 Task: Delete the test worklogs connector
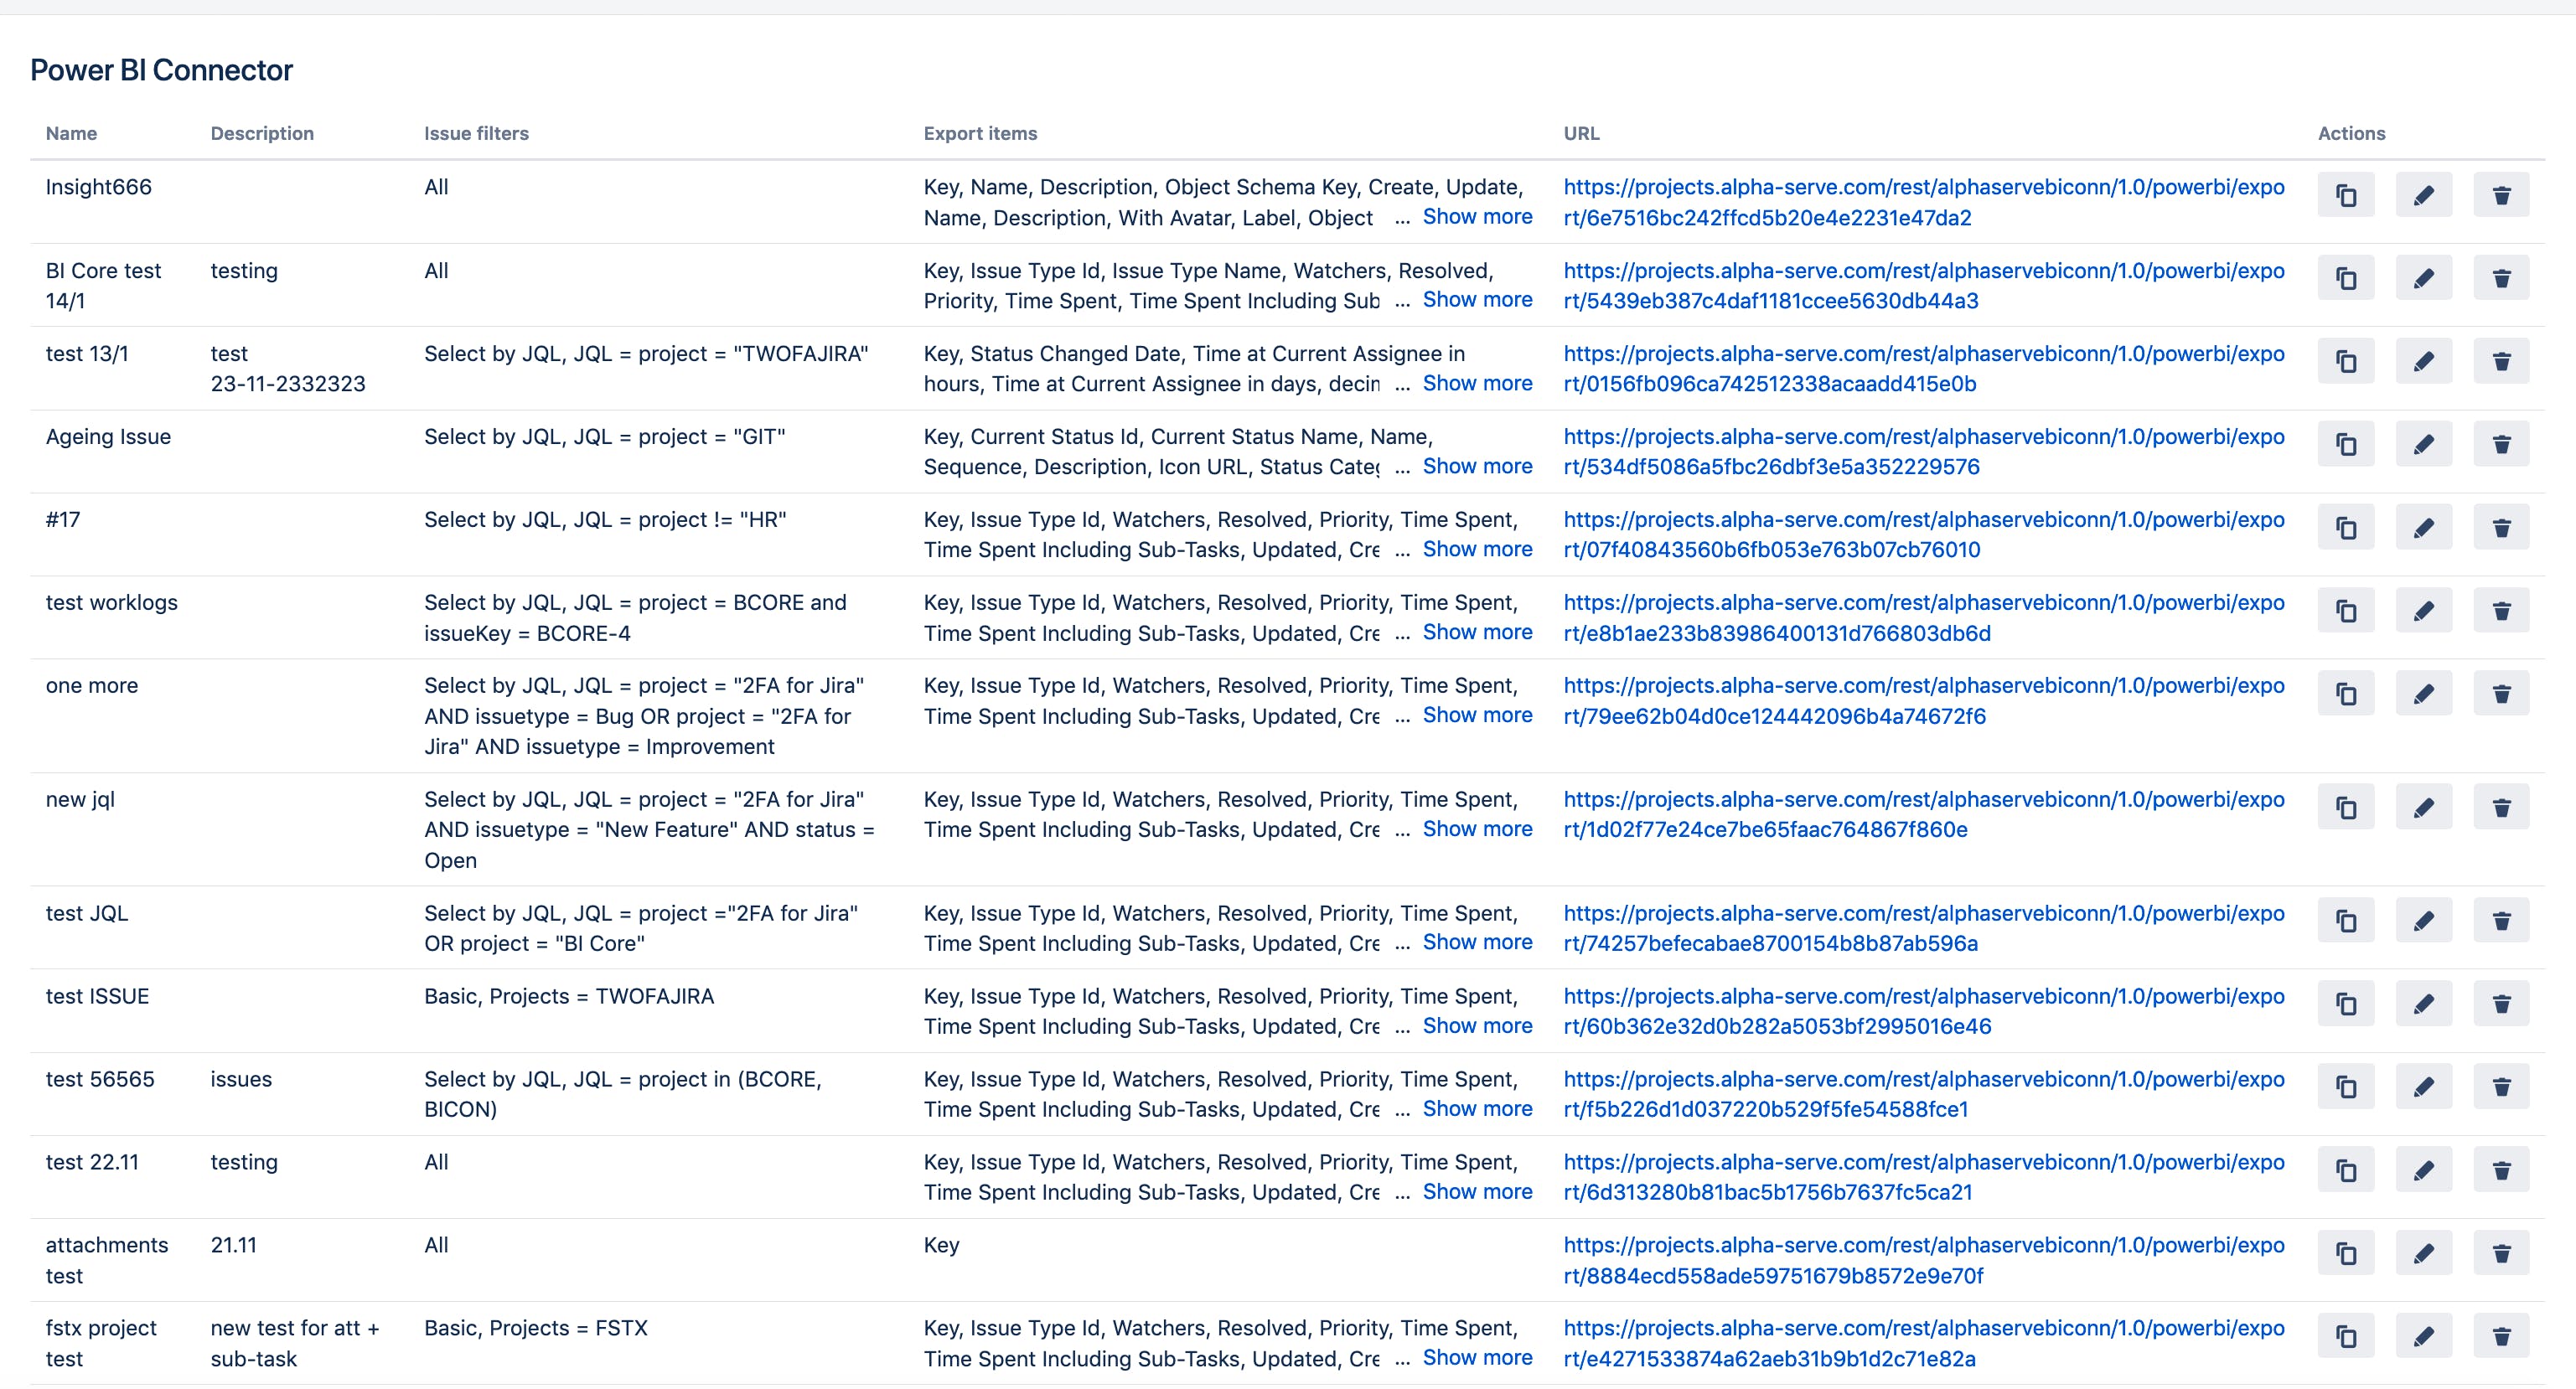click(2501, 610)
